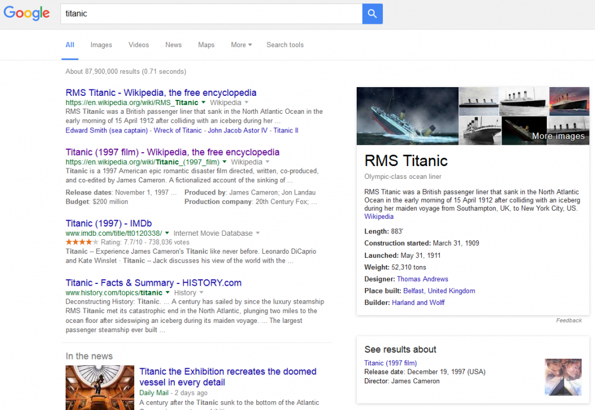This screenshot has height=410, width=595.
Task: Click More images overlay in knowledge panel
Action: pyautogui.click(x=558, y=136)
